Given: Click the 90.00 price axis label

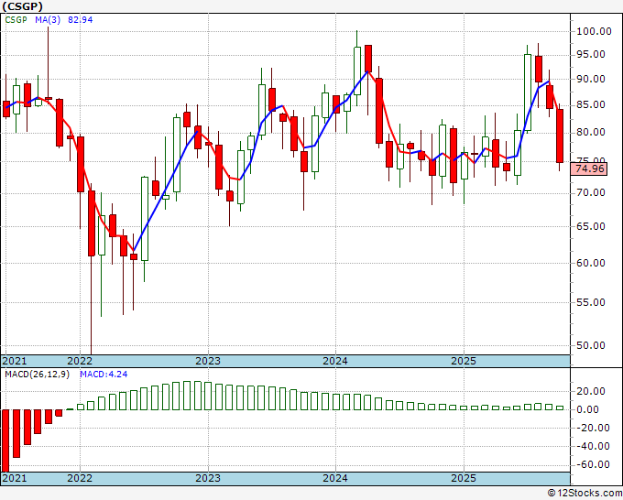Looking at the screenshot, I should click(591, 79).
